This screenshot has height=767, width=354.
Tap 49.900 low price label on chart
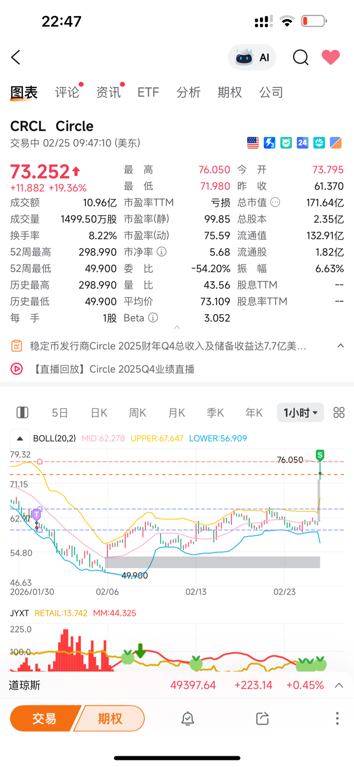coord(135,575)
